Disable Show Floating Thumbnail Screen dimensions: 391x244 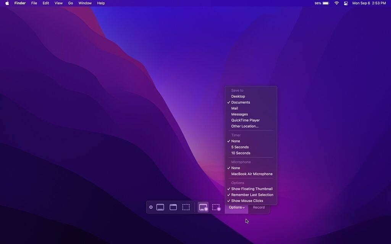tap(250, 189)
